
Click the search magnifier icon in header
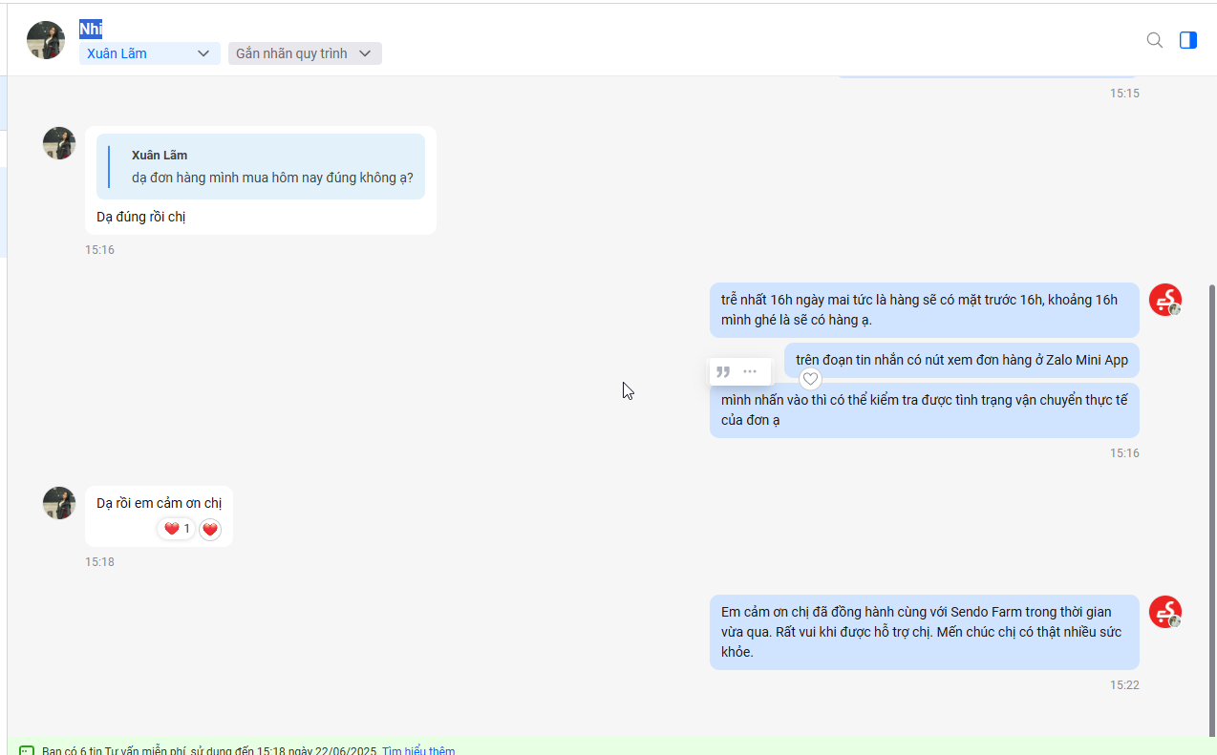(1154, 40)
